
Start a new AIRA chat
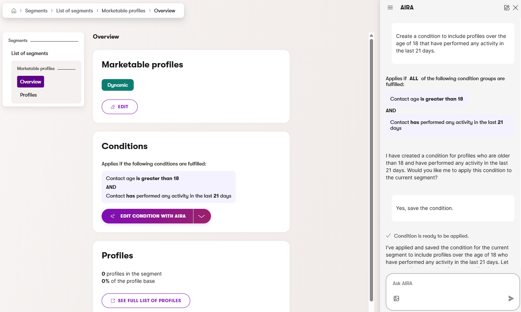pyautogui.click(x=506, y=8)
